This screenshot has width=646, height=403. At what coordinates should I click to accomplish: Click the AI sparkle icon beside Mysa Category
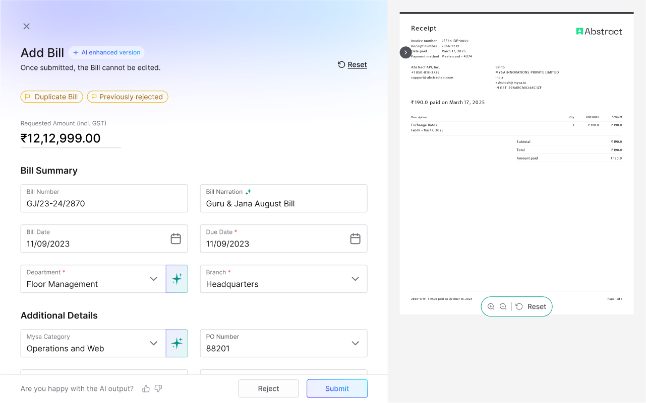(177, 343)
